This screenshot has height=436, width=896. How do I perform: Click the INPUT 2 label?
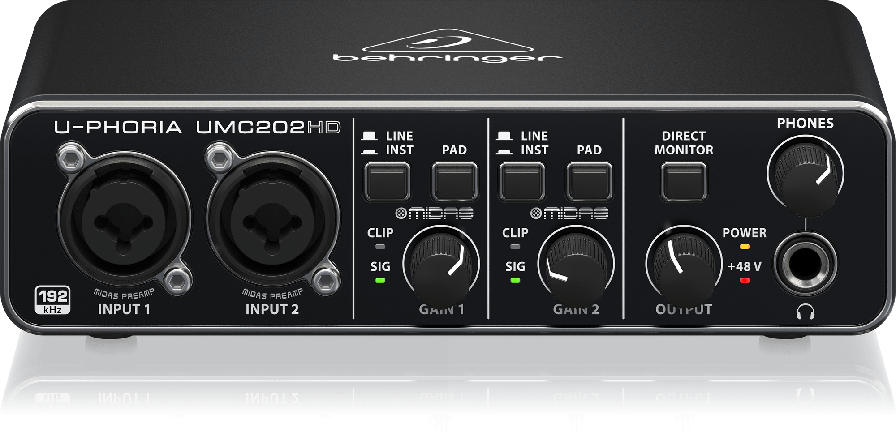pos(272,309)
